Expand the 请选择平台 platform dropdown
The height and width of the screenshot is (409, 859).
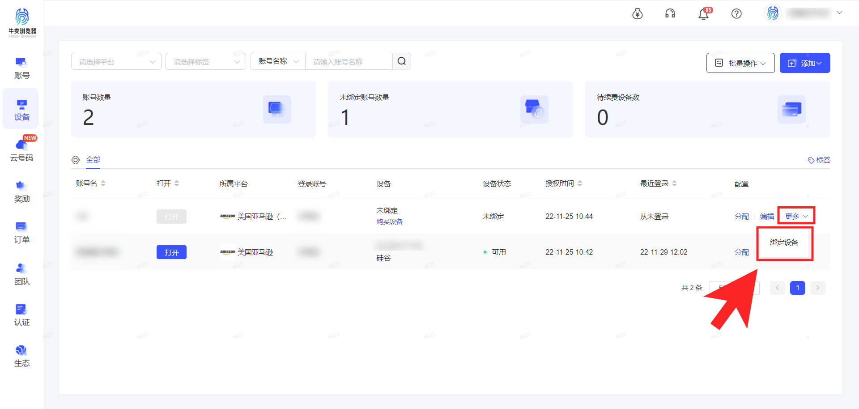[116, 62]
